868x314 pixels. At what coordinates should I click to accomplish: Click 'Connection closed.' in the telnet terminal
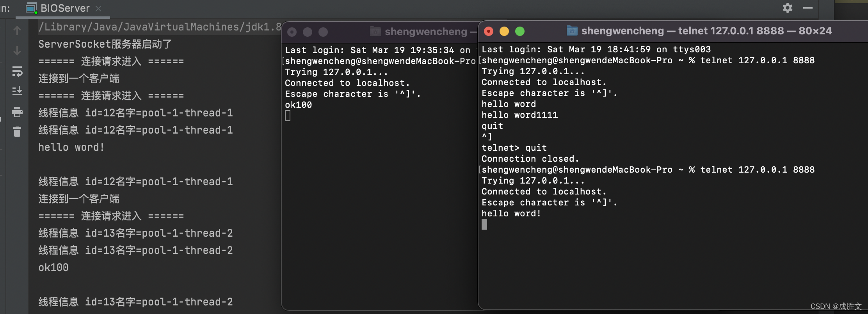530,159
